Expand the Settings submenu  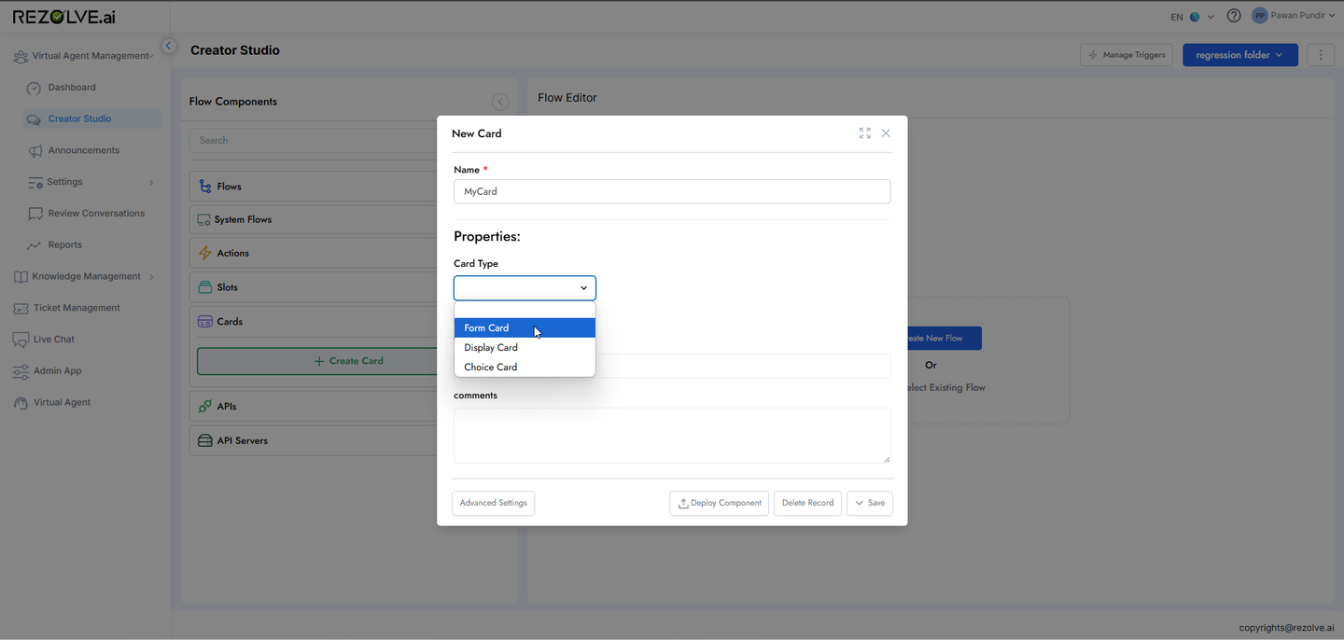[151, 183]
